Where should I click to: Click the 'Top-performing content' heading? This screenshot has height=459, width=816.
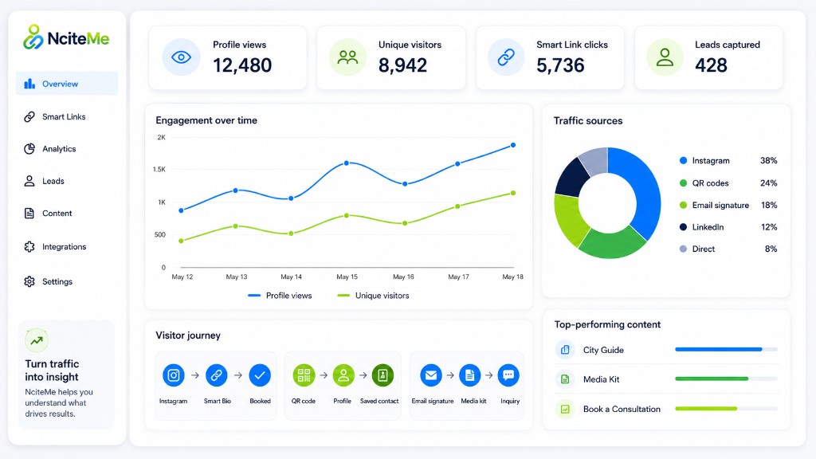click(x=607, y=325)
